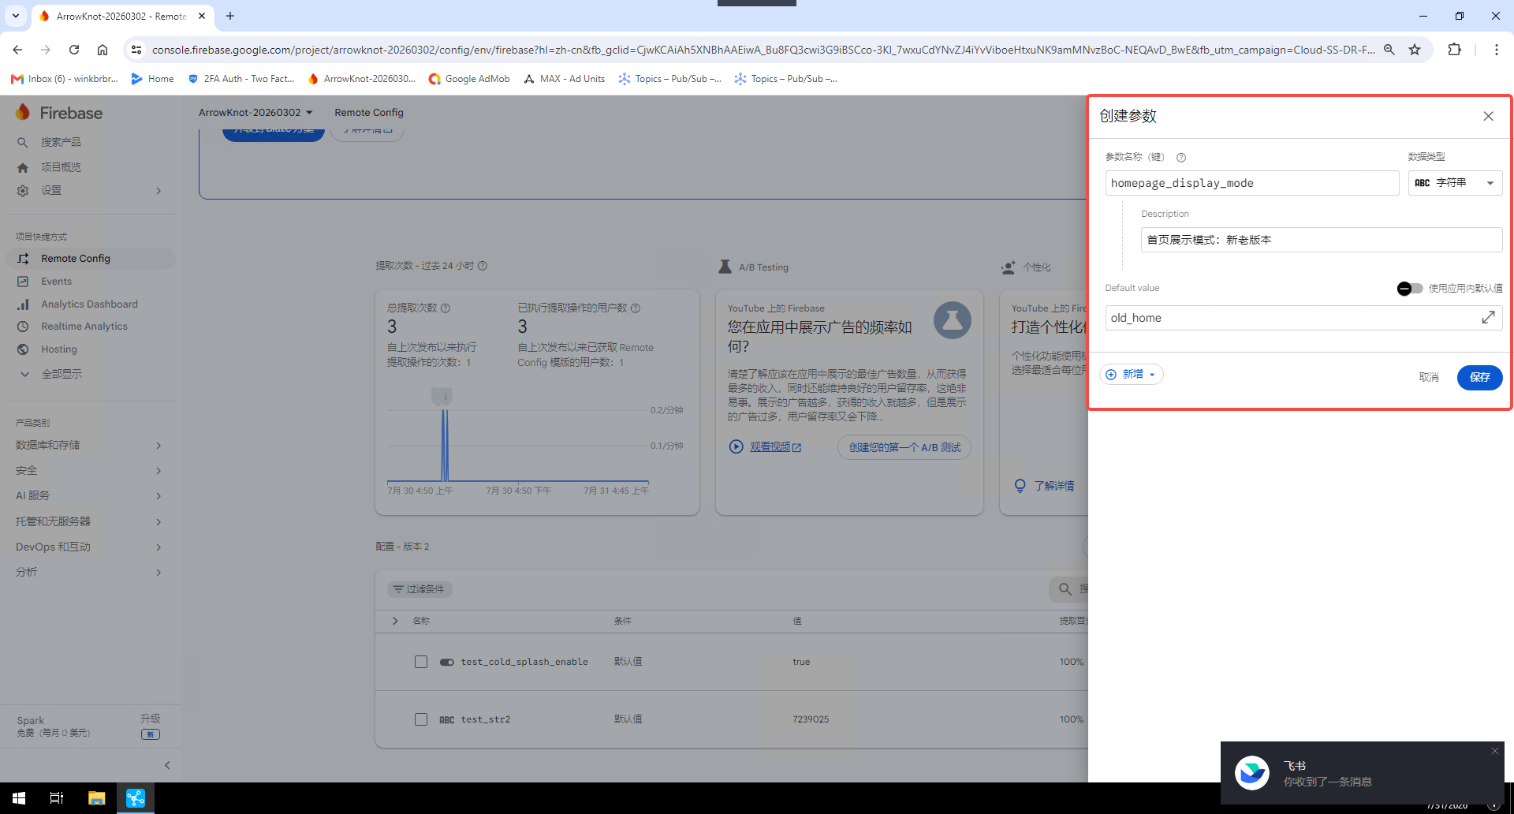Click the Firebase logo
The height and width of the screenshot is (814, 1514).
pos(59,113)
